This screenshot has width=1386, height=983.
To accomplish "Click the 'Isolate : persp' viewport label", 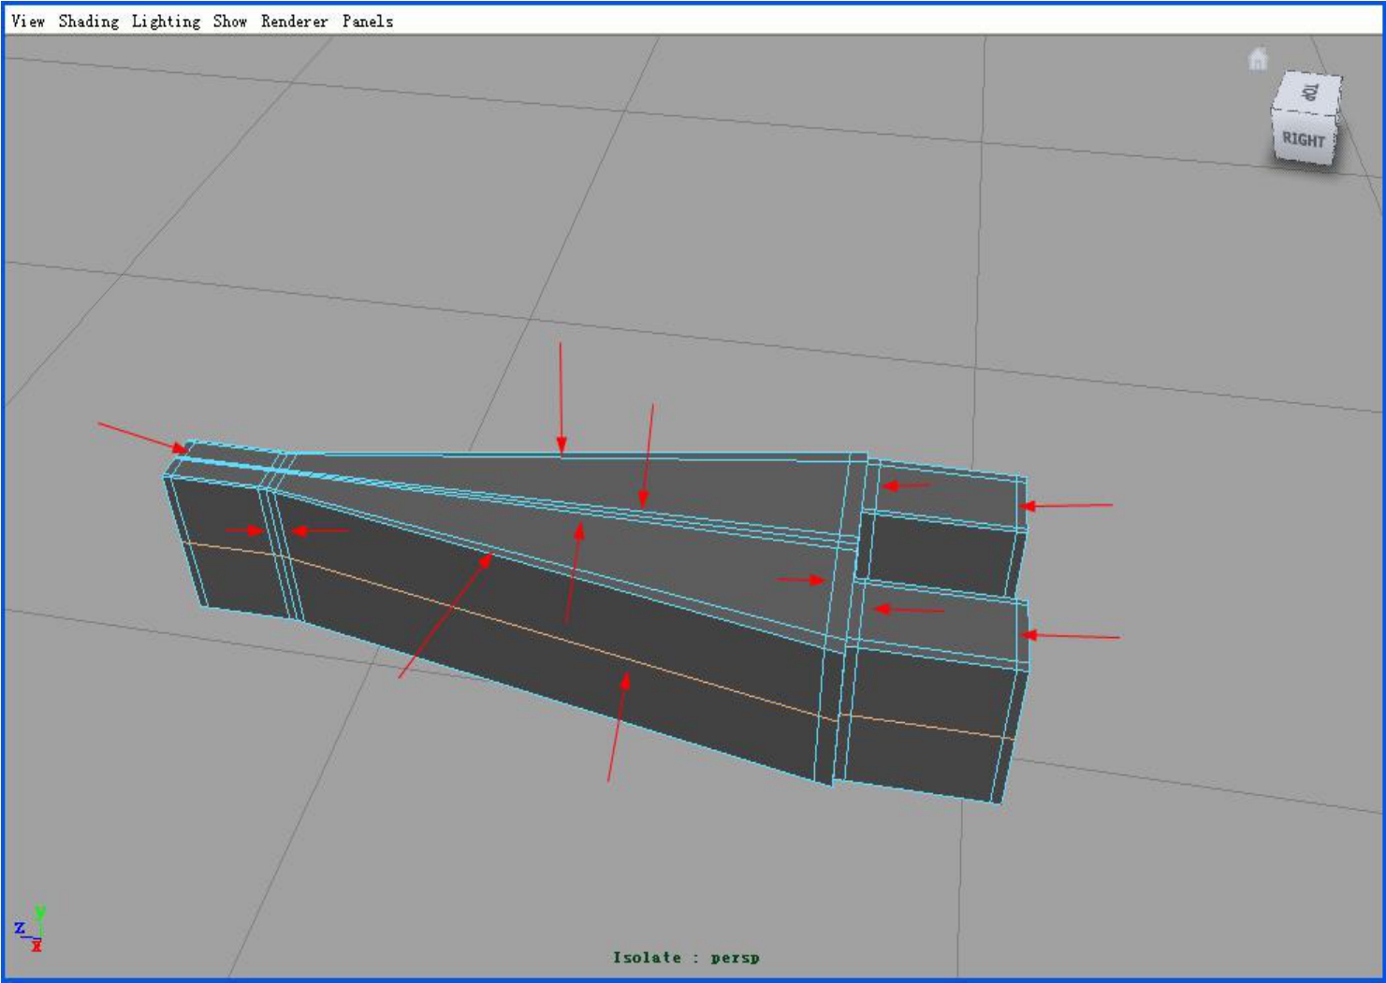I will [x=686, y=957].
